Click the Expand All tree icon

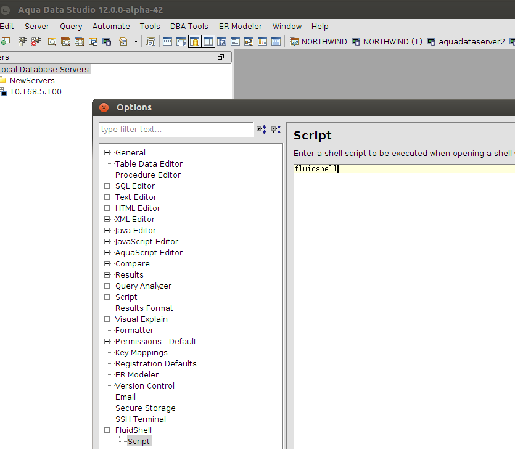262,129
